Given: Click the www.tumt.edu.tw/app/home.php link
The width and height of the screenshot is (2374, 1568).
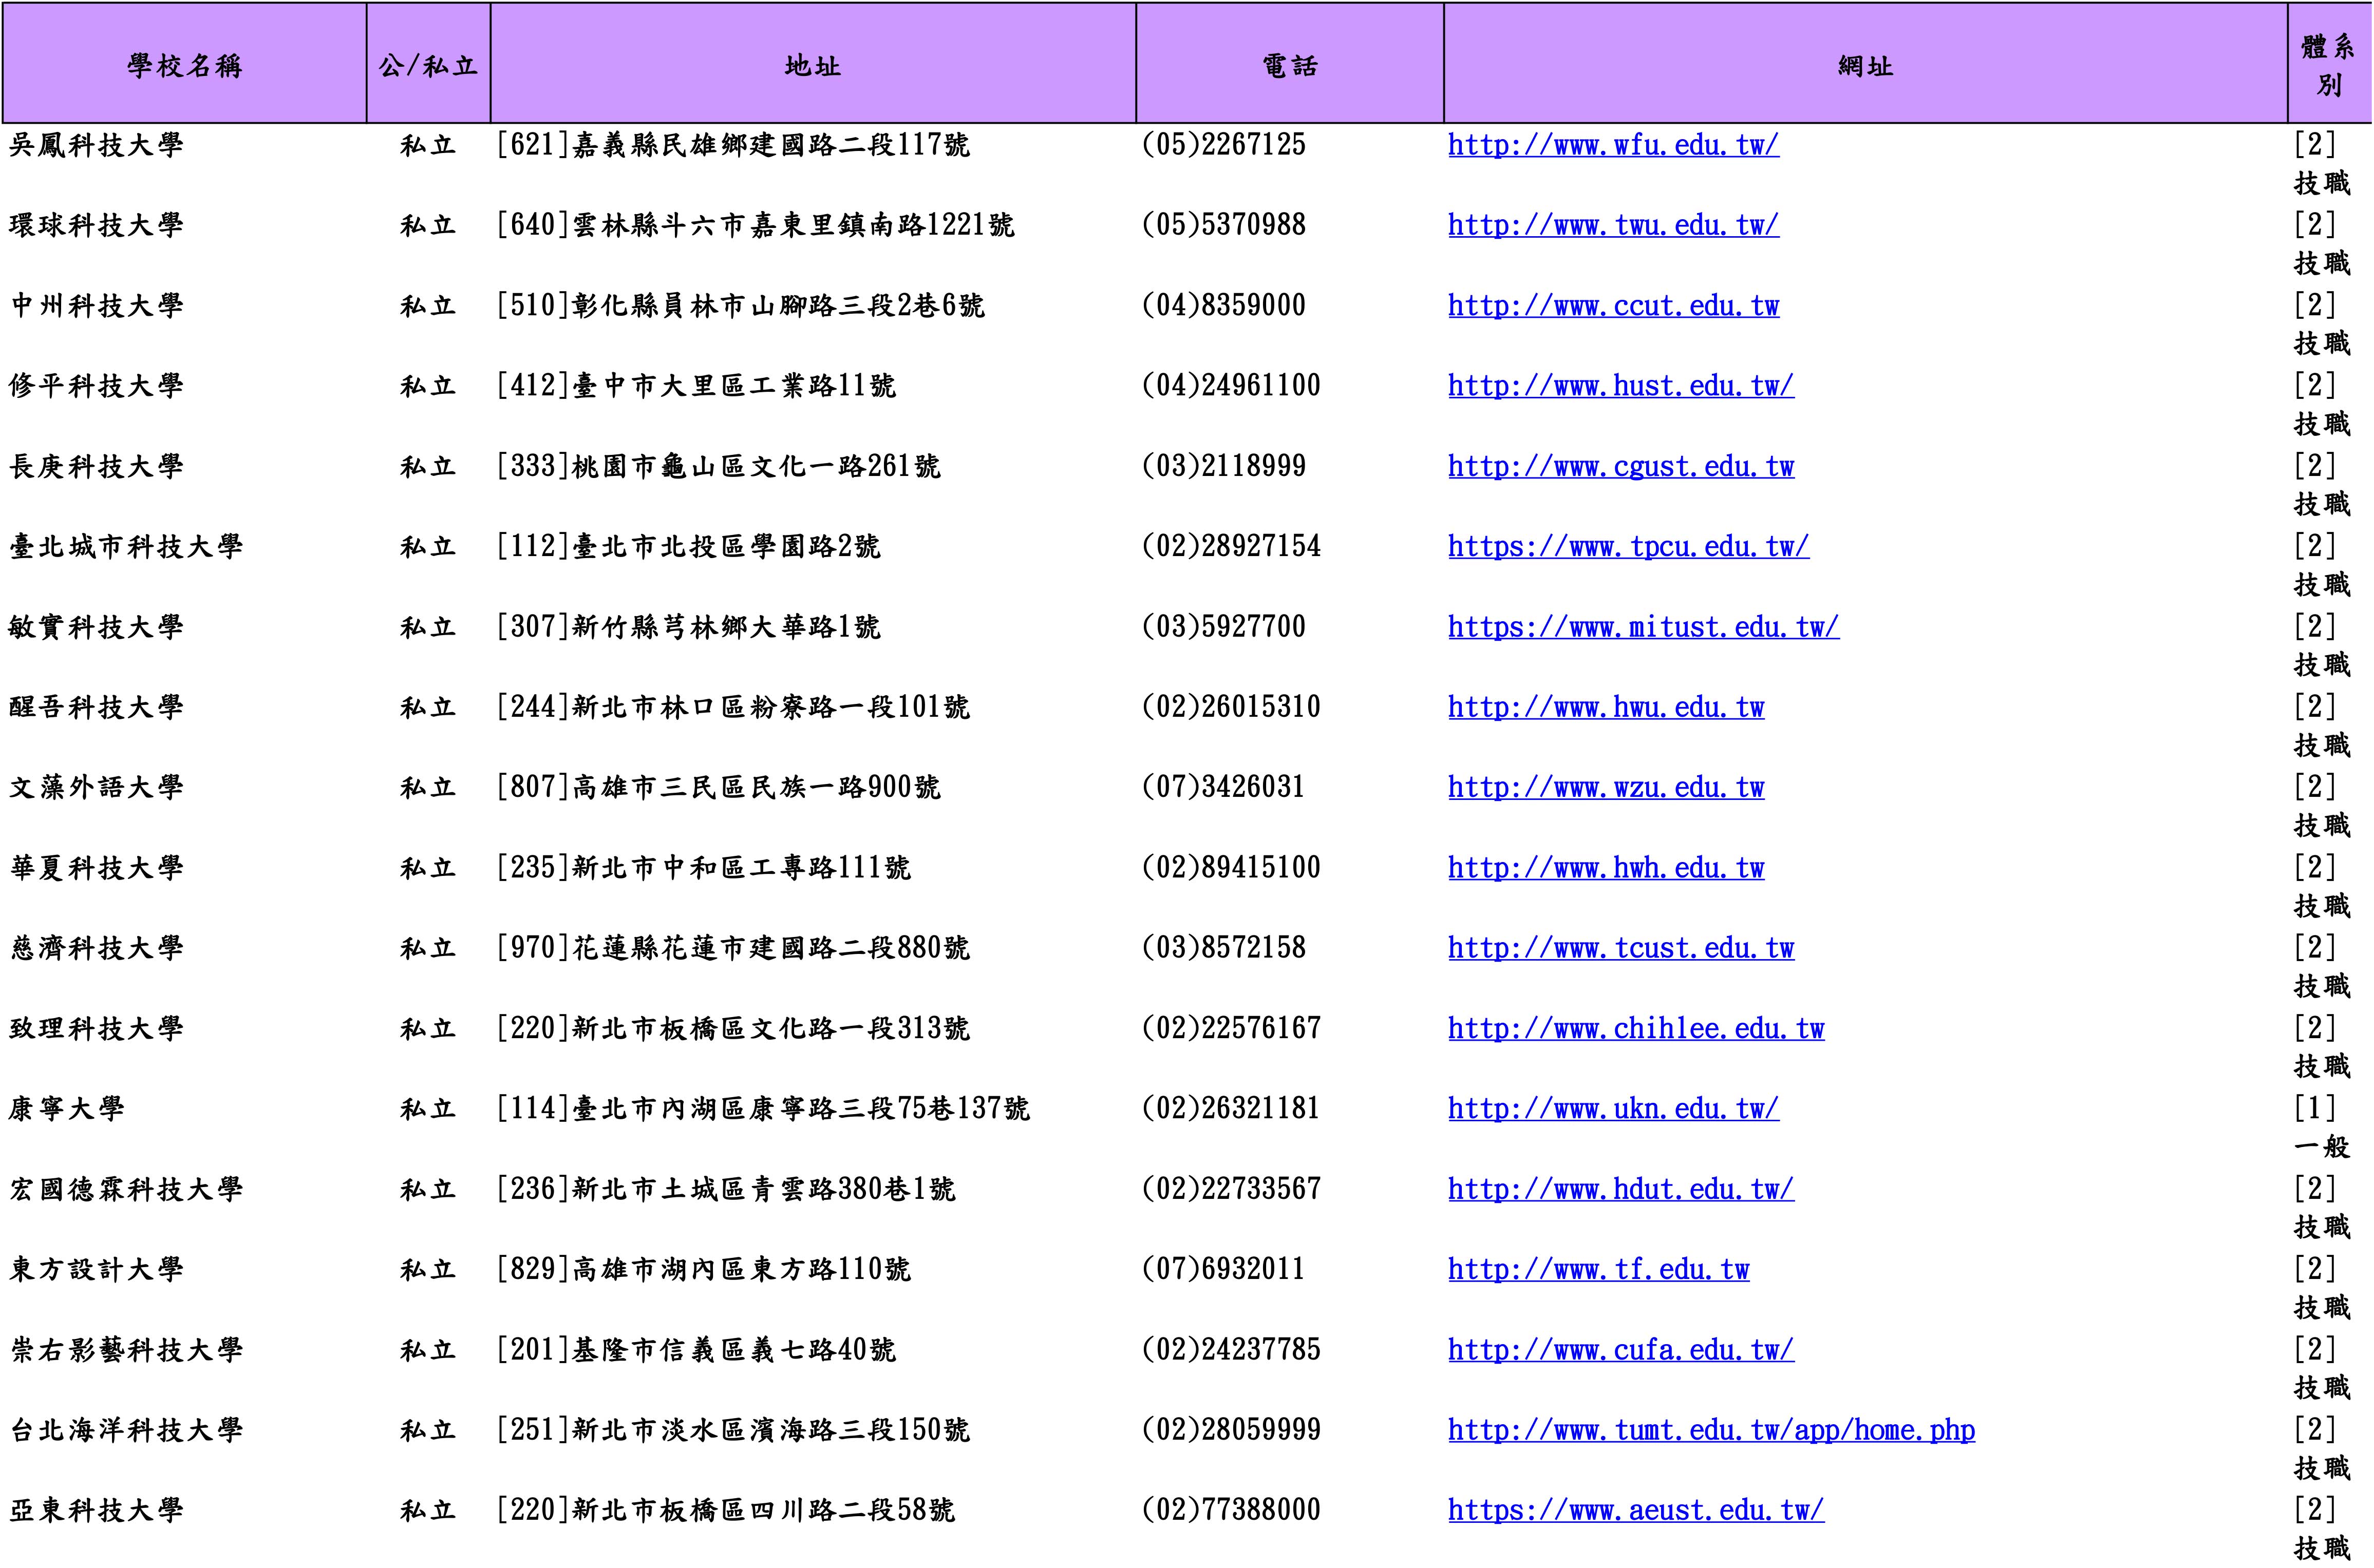Looking at the screenshot, I should pos(1711,1431).
